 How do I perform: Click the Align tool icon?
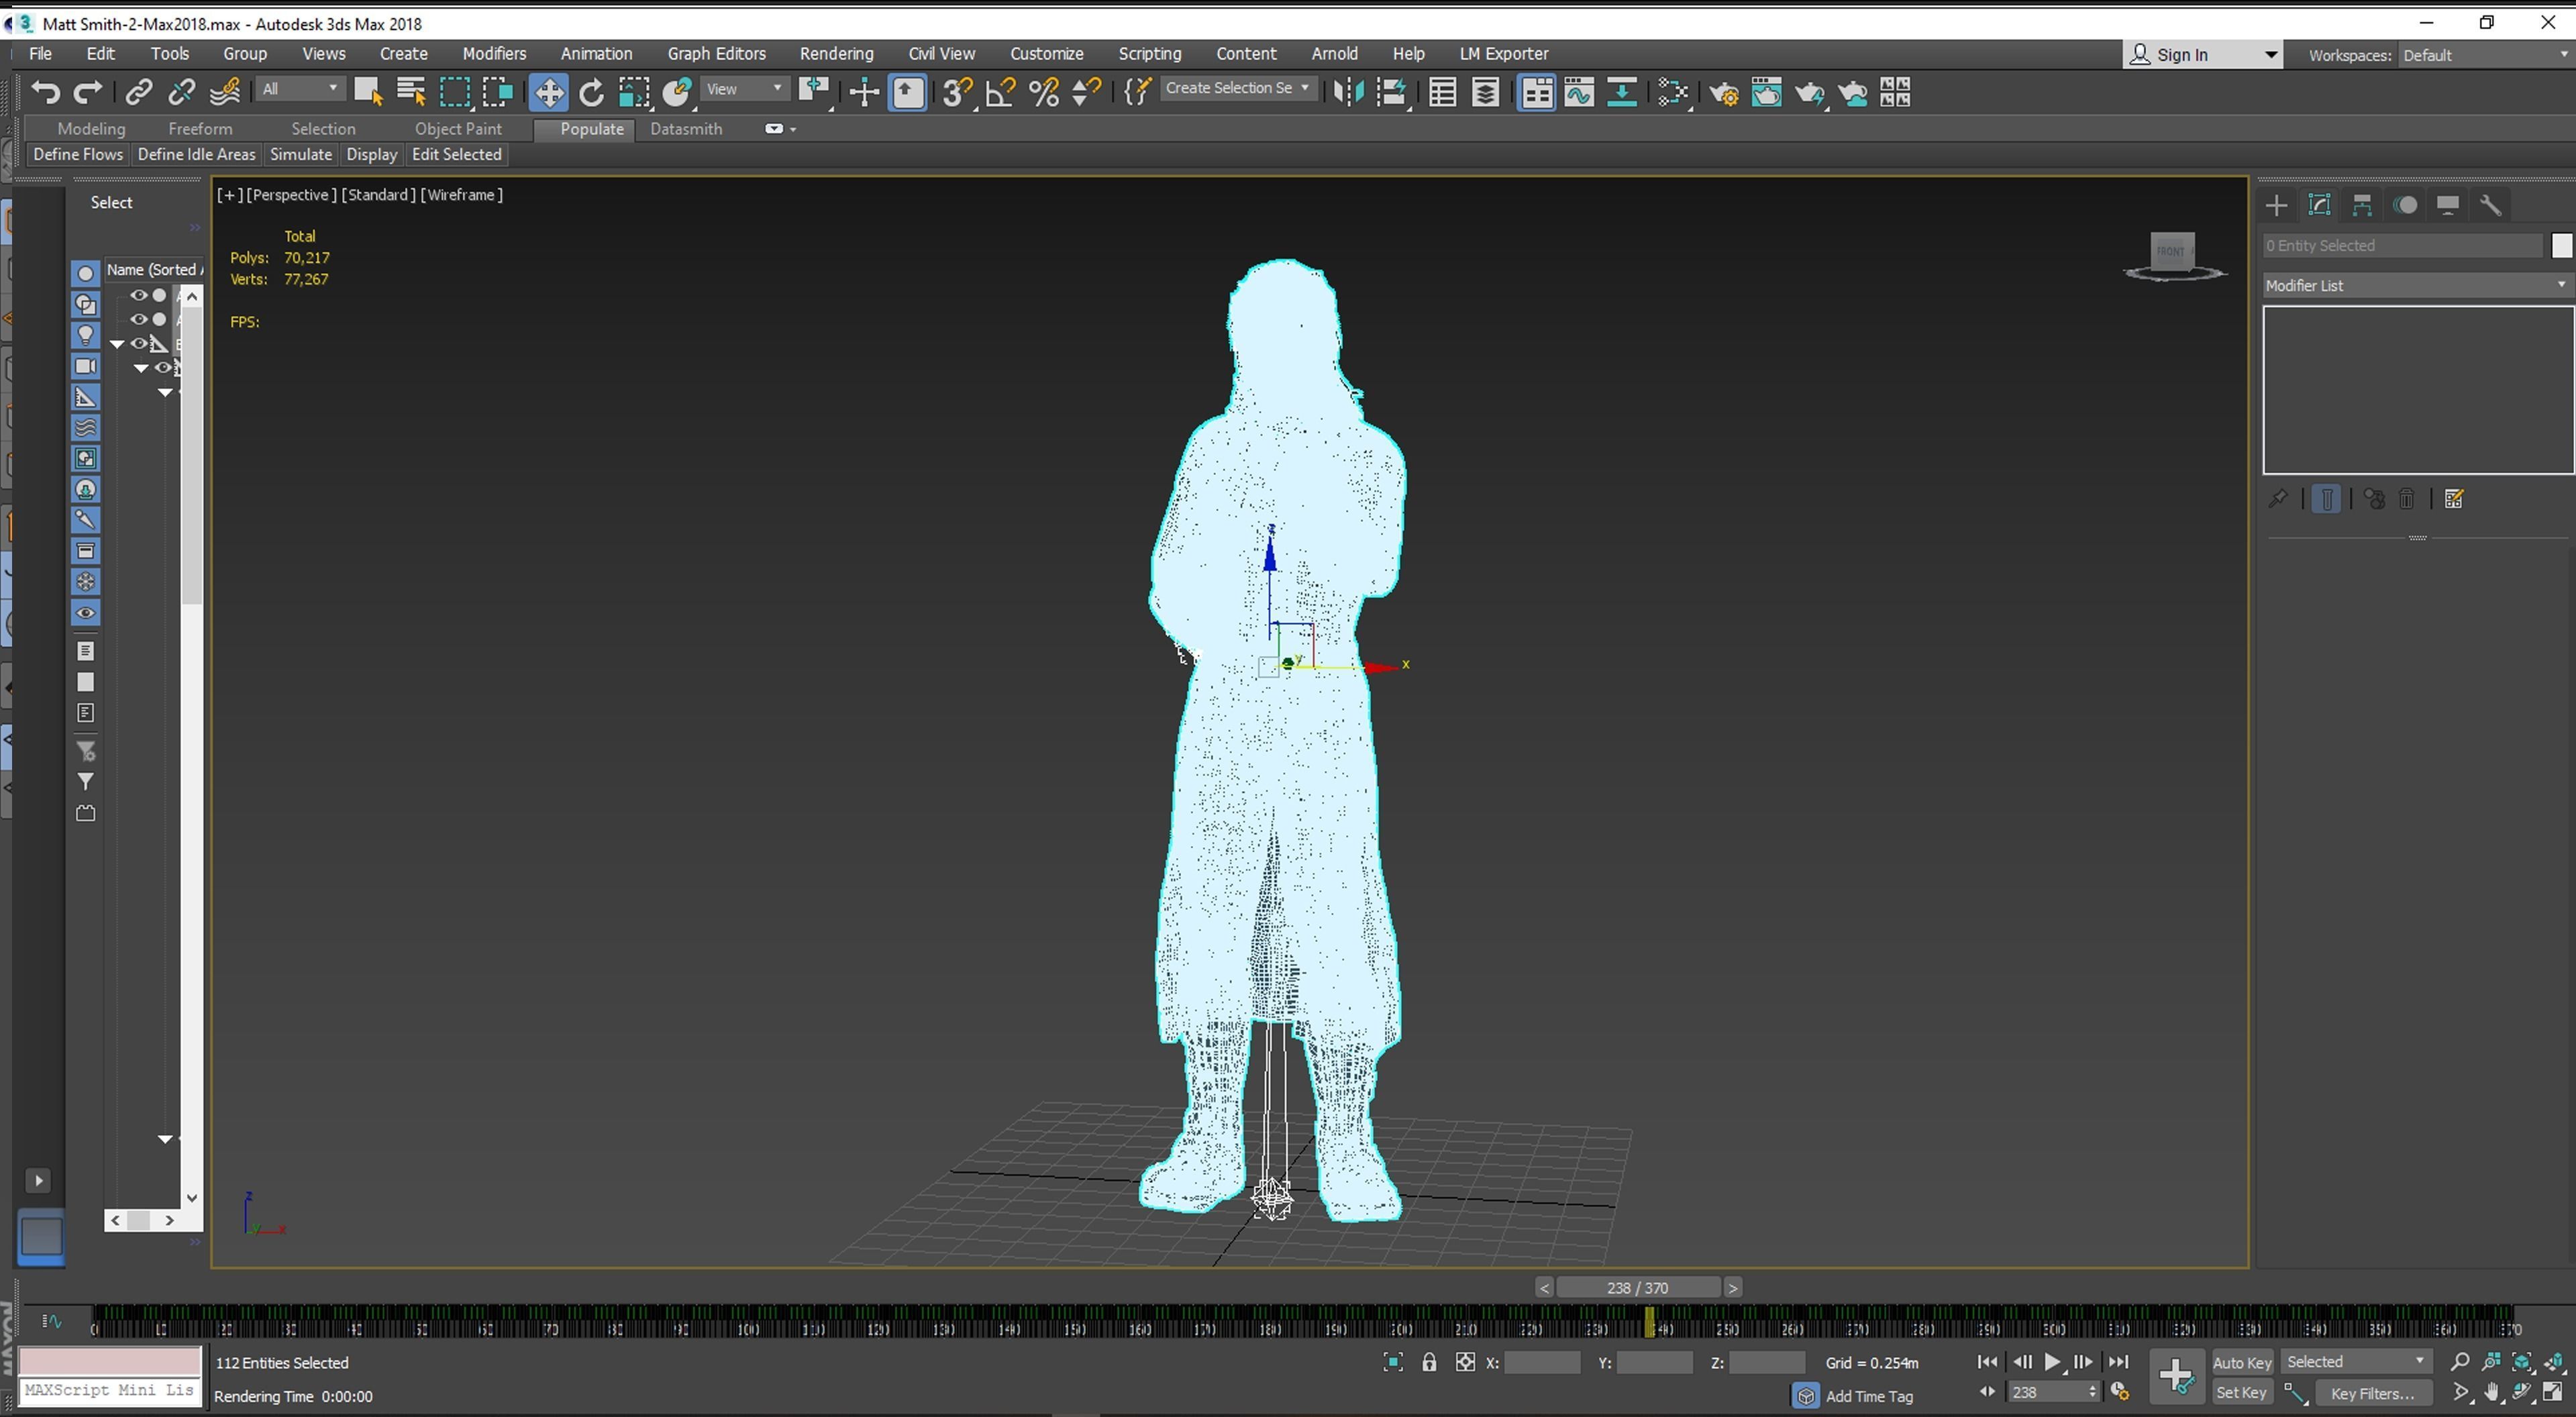1392,93
